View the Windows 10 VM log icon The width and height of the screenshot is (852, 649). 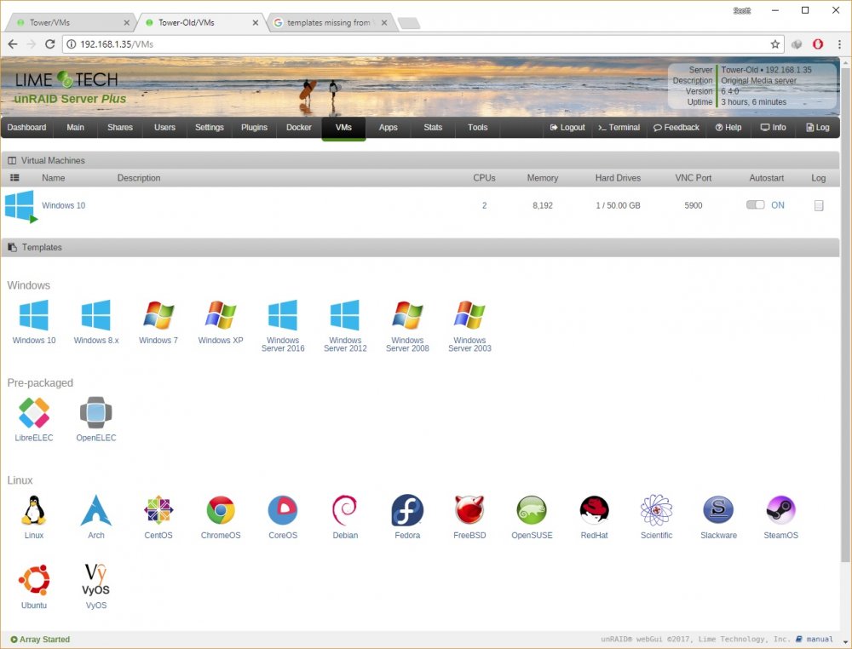[818, 205]
